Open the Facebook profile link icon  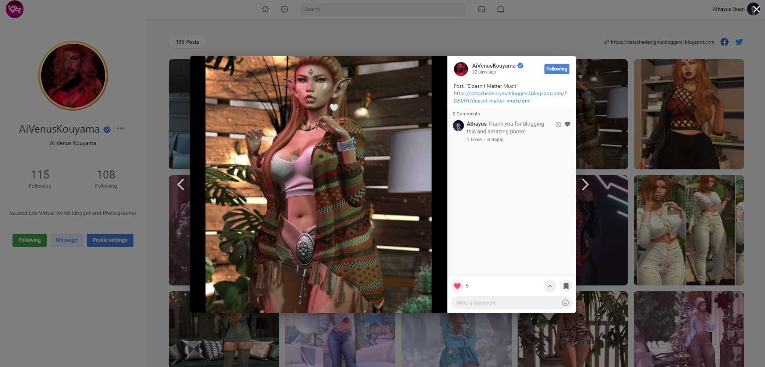click(724, 42)
